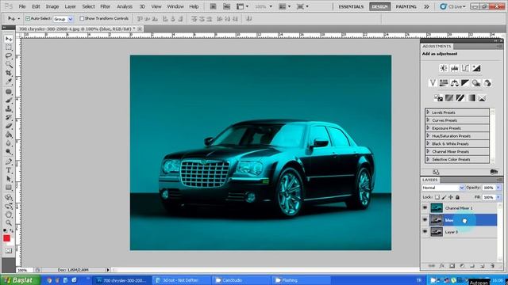This screenshot has width=508, height=285.
Task: Add a Selective Color adjustment
Action: point(482,98)
